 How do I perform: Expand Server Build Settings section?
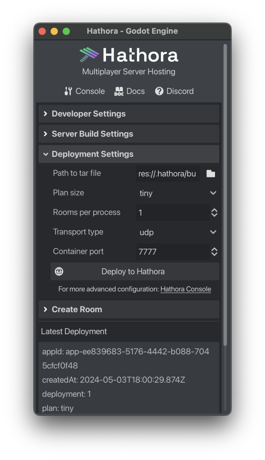coord(129,134)
